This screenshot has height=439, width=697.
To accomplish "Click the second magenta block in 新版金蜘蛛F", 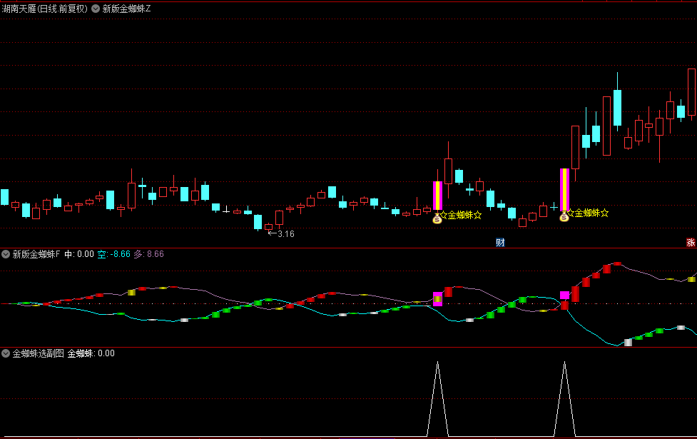I will pyautogui.click(x=564, y=296).
